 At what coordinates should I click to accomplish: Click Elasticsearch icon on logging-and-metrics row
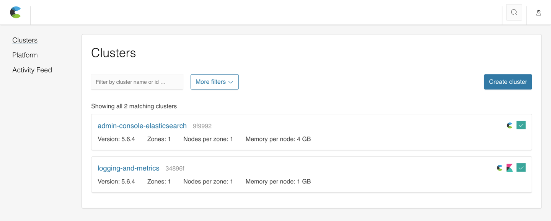coord(499,168)
